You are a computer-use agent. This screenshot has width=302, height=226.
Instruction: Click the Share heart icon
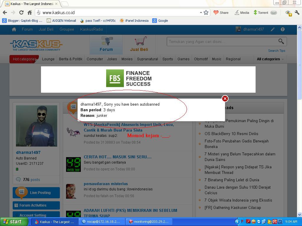point(221,13)
